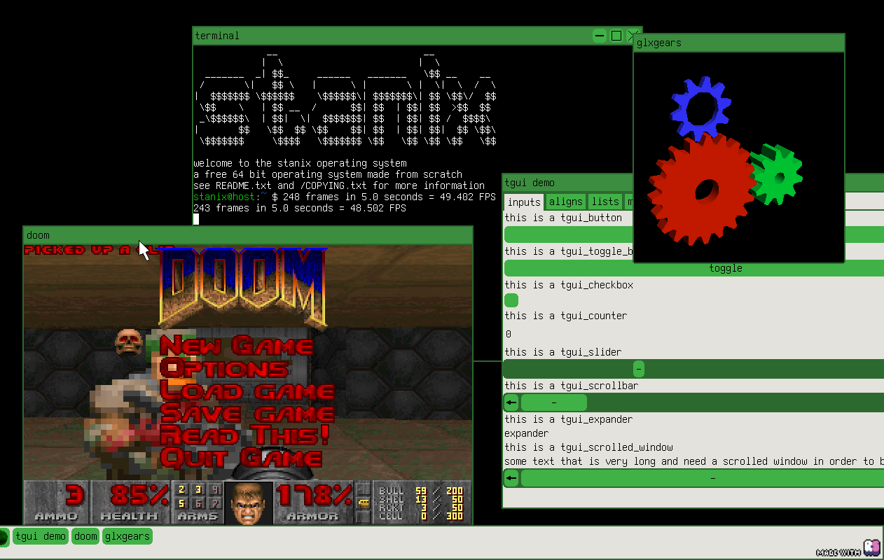Click 'welcome to the stanix operating system' text
The width and height of the screenshot is (884, 560).
300,163
